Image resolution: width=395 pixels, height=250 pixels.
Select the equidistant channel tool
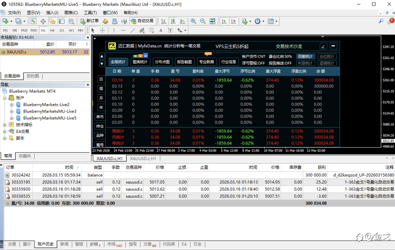(x=142, y=30)
